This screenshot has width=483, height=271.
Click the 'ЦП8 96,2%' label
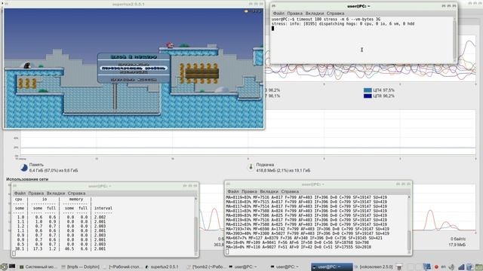[x=384, y=96]
